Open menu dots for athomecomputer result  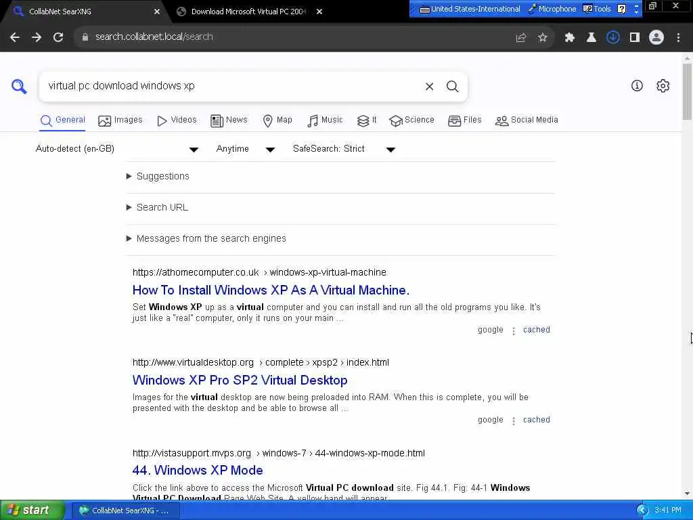pos(514,330)
